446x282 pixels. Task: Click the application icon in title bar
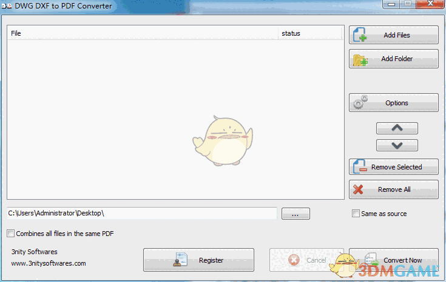[6, 6]
